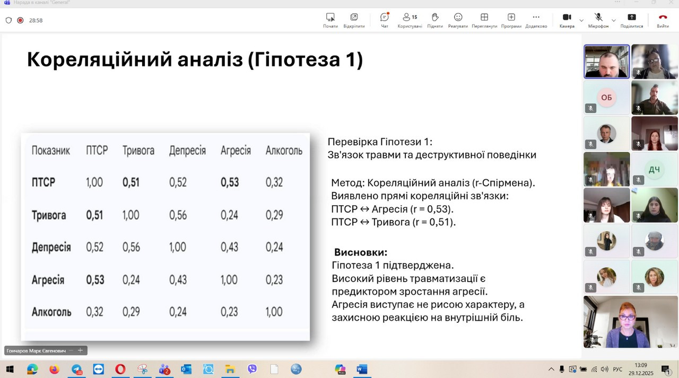Open the Додатково more actions menu
The height and width of the screenshot is (378, 679).
pyautogui.click(x=536, y=20)
